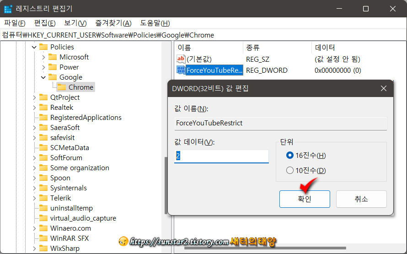Screen dimensions: 407x254
Task: Click the REG_DWORD type cell
Action: [x=267, y=70]
